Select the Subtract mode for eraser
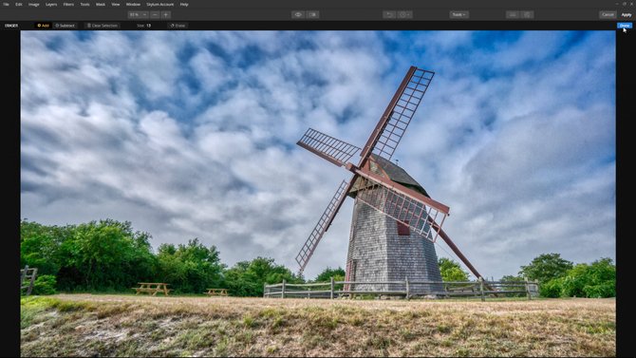The image size is (636, 358). 65,26
